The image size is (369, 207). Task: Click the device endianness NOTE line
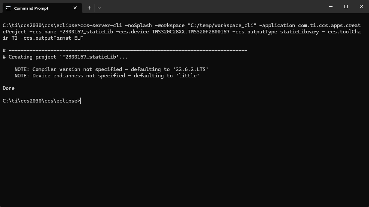(107, 76)
